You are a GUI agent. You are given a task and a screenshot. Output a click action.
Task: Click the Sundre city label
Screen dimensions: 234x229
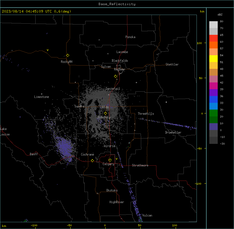coord(79,106)
